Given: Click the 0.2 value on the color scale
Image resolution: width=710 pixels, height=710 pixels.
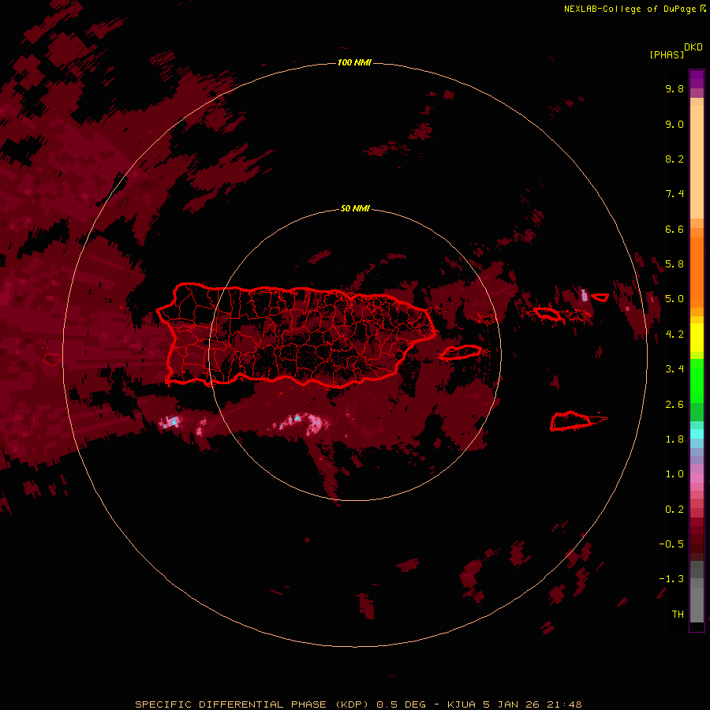Looking at the screenshot, I should 674,510.
